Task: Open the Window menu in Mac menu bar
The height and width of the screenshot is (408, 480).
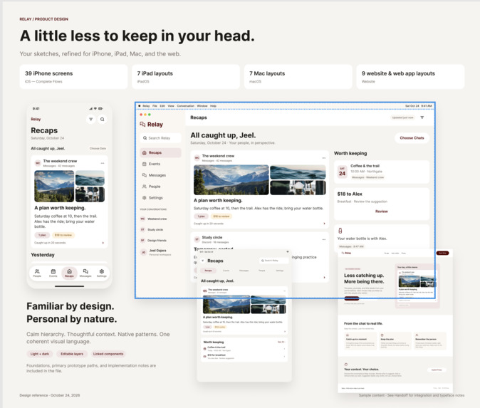Action: pyautogui.click(x=202, y=106)
